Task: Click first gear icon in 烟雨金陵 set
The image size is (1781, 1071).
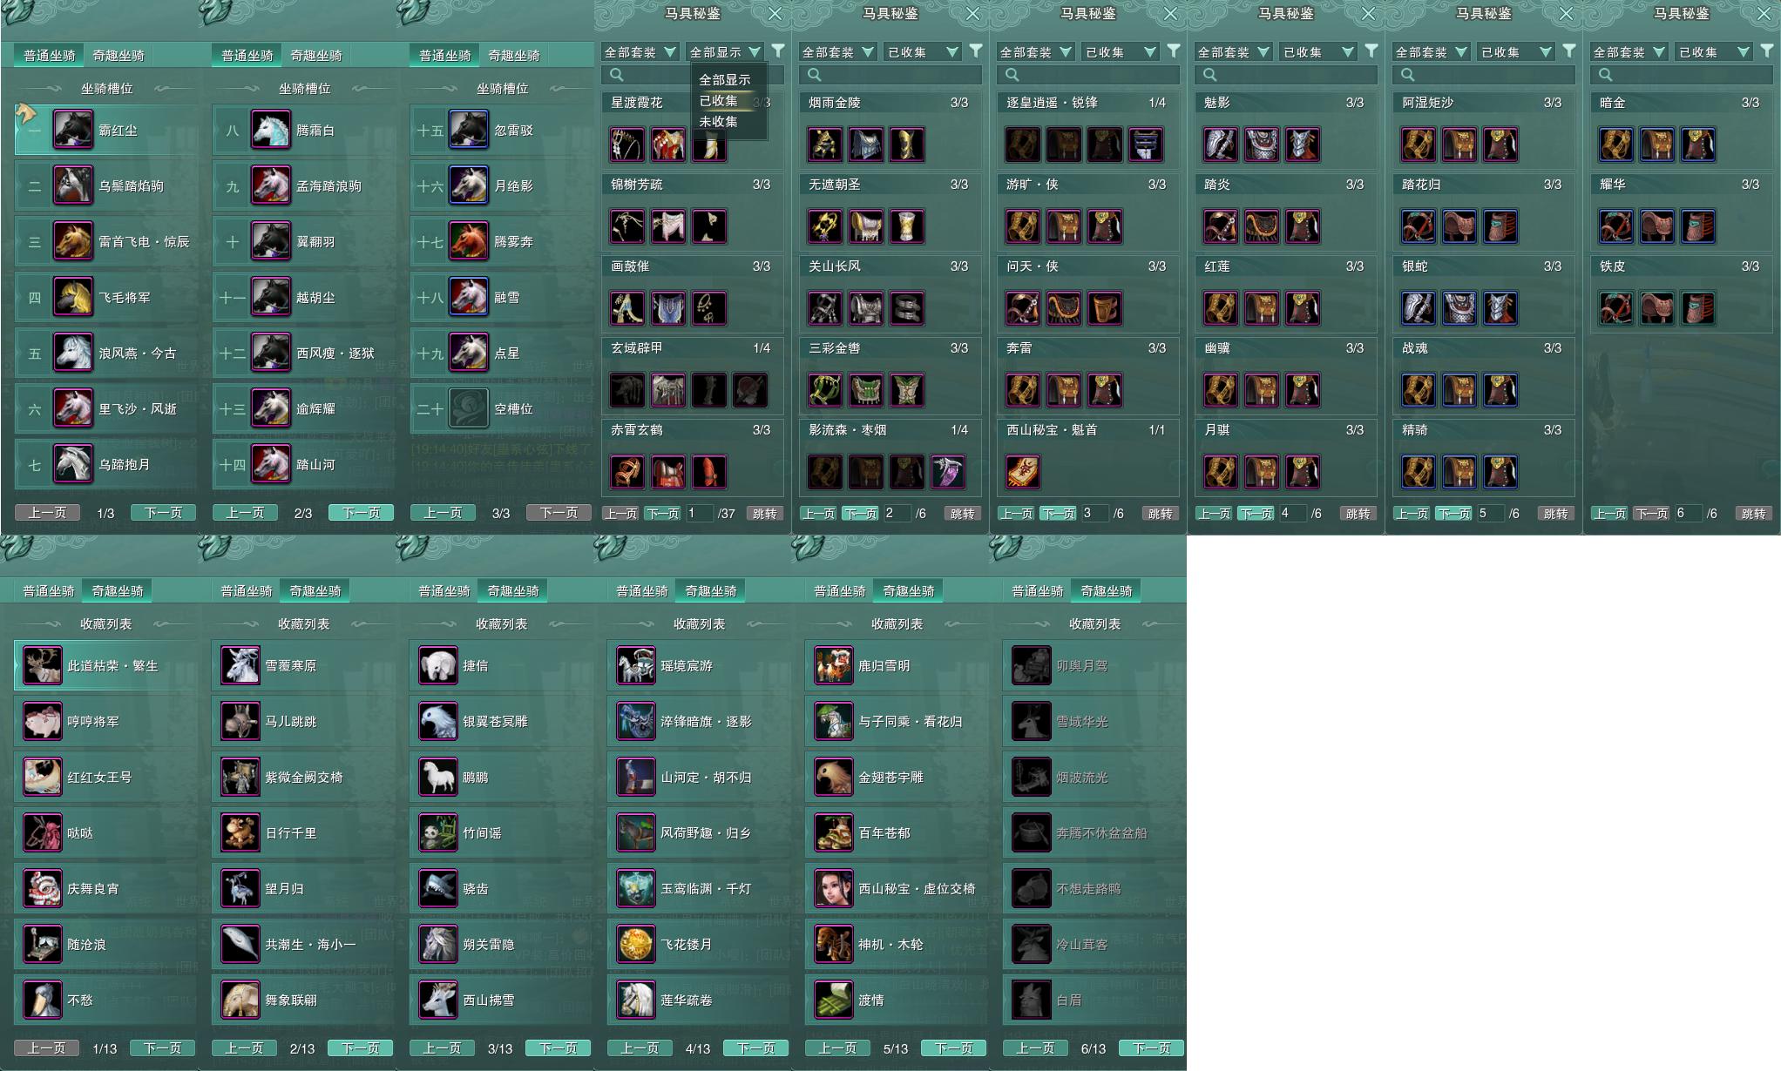Action: tap(825, 145)
